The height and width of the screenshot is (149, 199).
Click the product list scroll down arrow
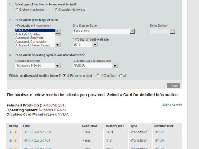point(58,45)
